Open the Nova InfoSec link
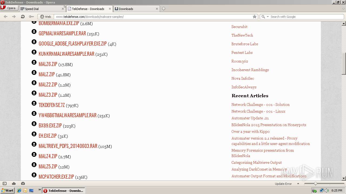346x194 pixels. tap(242, 78)
